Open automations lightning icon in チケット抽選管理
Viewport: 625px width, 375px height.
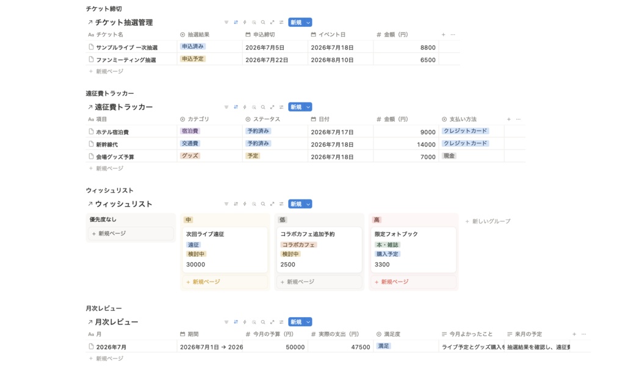tap(245, 23)
